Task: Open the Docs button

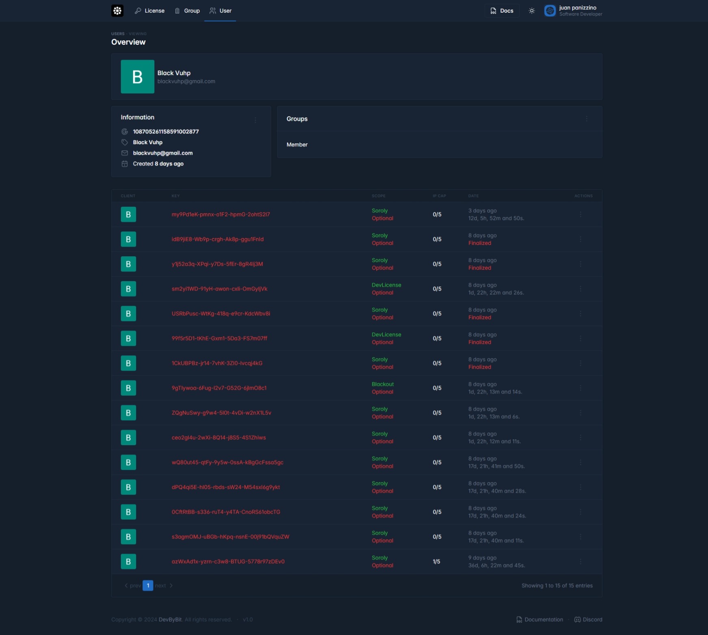Action: [502, 11]
